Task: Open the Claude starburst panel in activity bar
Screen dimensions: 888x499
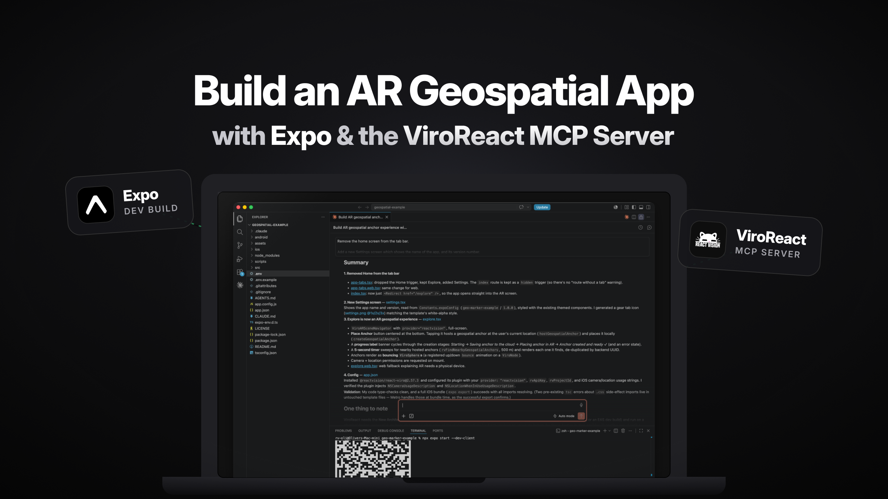Action: tap(240, 285)
